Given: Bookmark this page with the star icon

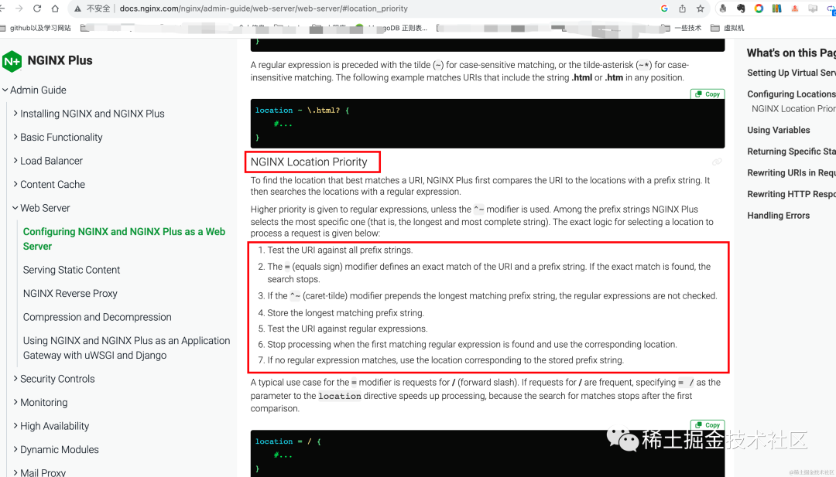Looking at the screenshot, I should click(x=701, y=9).
